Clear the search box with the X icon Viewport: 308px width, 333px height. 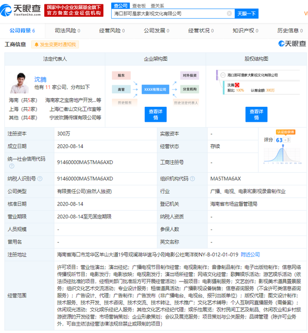click(x=229, y=14)
